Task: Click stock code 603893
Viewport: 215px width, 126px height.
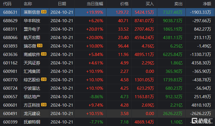Action: [x=10, y=46]
